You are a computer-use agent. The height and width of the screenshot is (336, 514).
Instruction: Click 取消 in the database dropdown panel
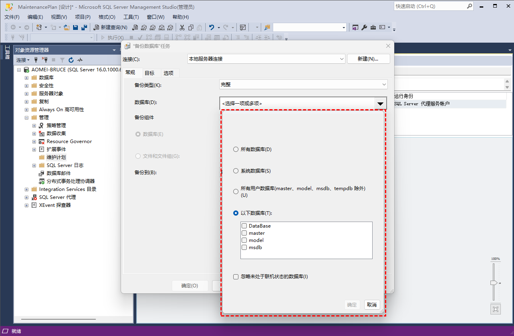click(x=372, y=305)
